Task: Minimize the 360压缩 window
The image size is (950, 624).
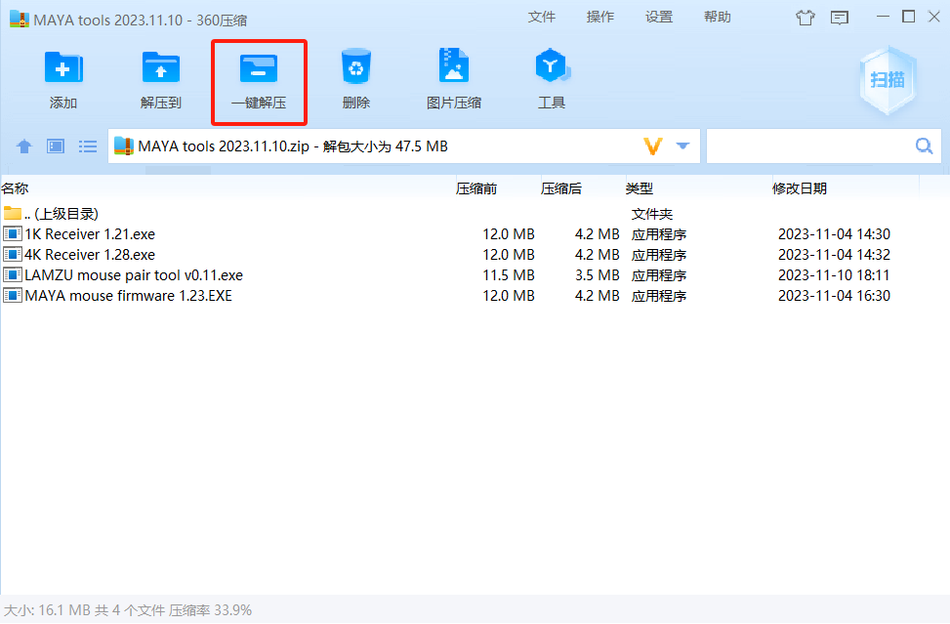Action: 884,17
